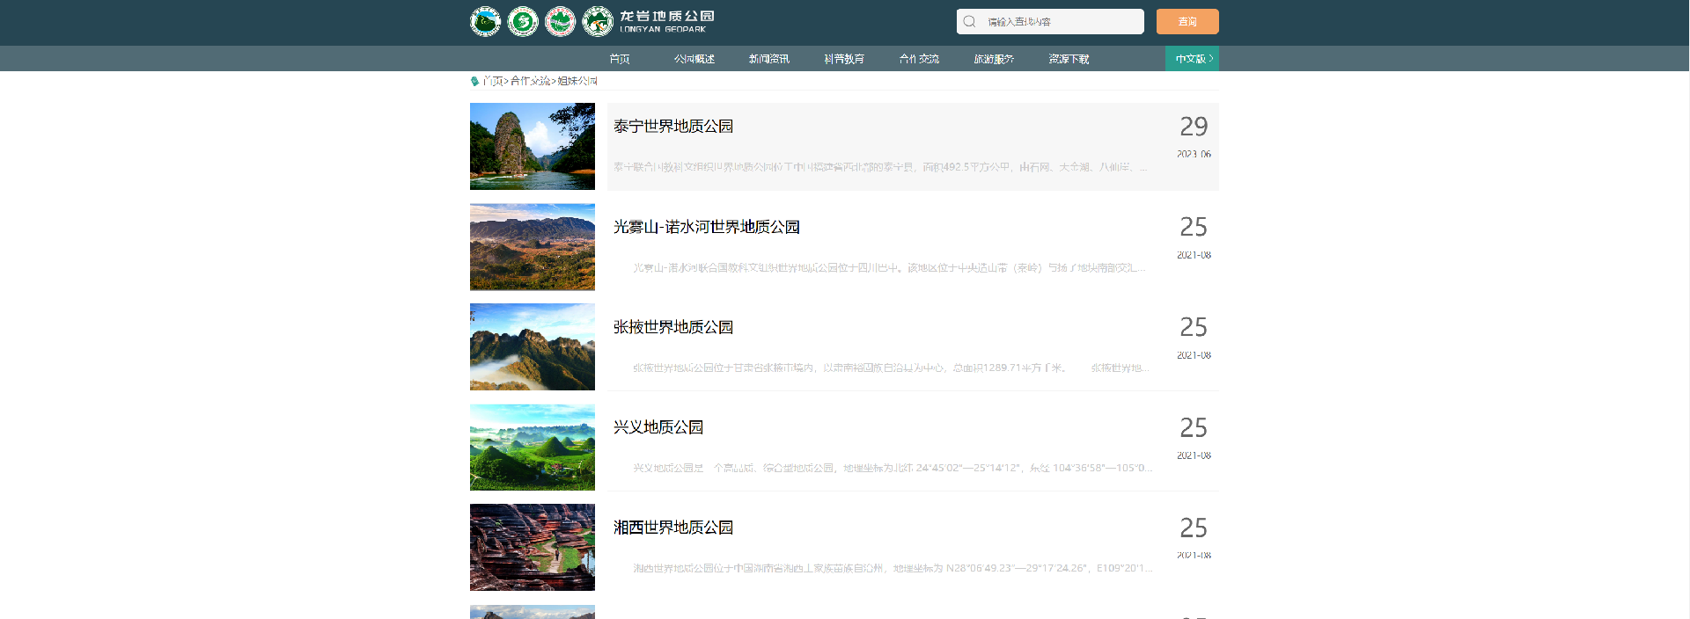Click the magnifier icon in search box
This screenshot has height=619, width=1690.
969,21
